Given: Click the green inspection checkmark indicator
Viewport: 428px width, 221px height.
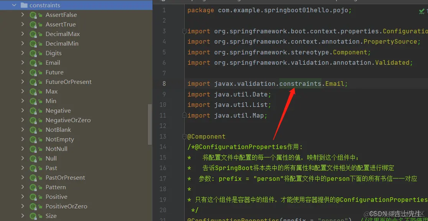Looking at the screenshot, I should 422,11.
